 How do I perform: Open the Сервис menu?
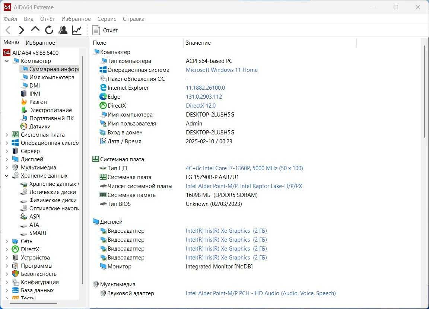pyautogui.click(x=107, y=19)
